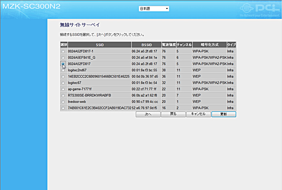This screenshot has height=190, width=282.
Task: Choose the 14EB2CCC2C6B network radio button
Action: point(63,76)
